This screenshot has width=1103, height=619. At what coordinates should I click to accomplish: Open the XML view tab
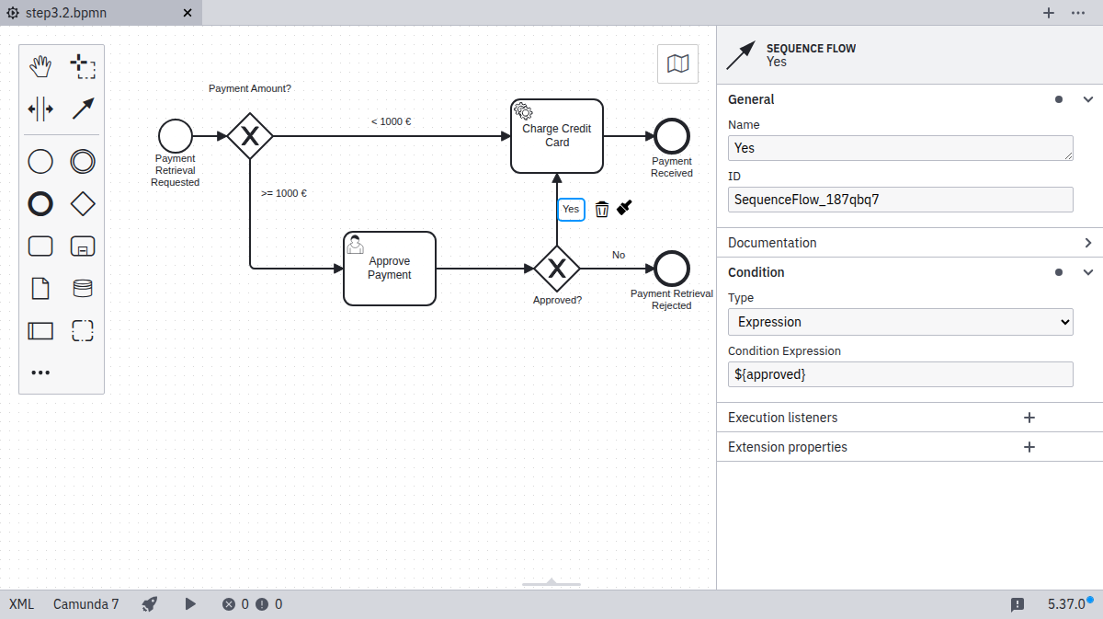[x=21, y=604]
